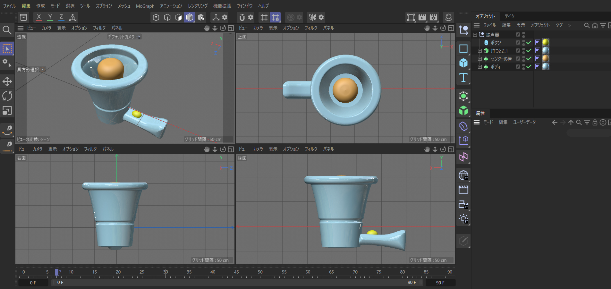Select the Move tool in left toolbar

7,81
